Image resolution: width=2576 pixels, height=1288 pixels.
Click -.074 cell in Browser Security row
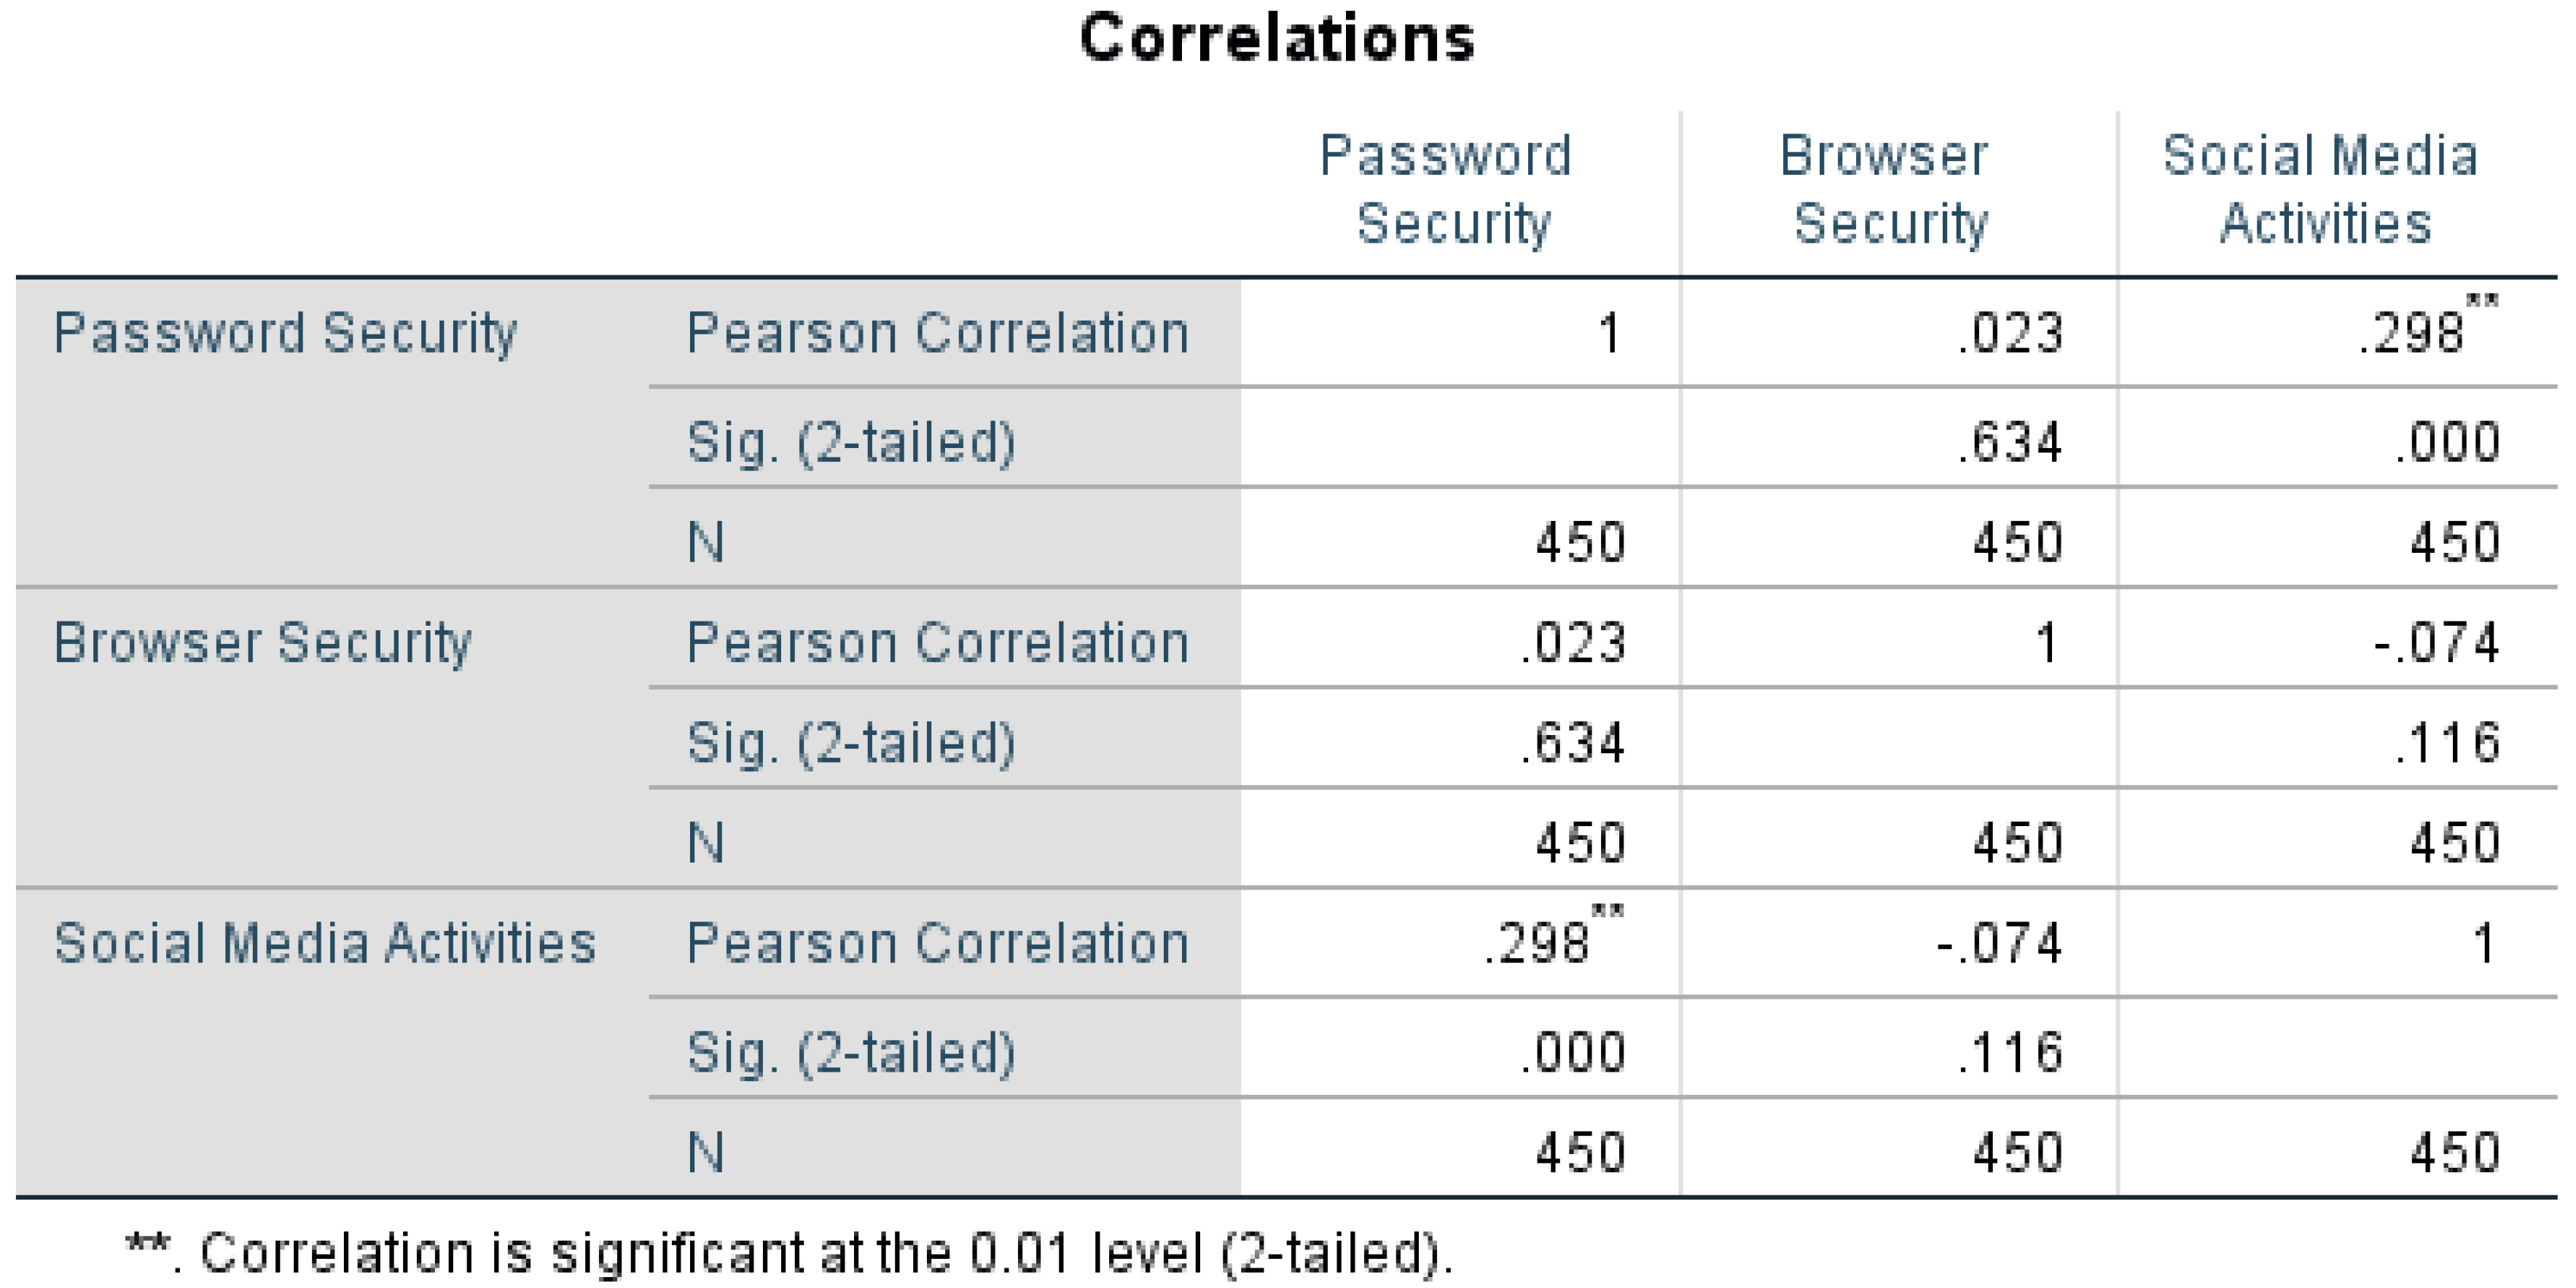pos(2437,642)
